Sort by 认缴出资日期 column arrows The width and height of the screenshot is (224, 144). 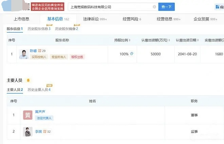click(198, 40)
